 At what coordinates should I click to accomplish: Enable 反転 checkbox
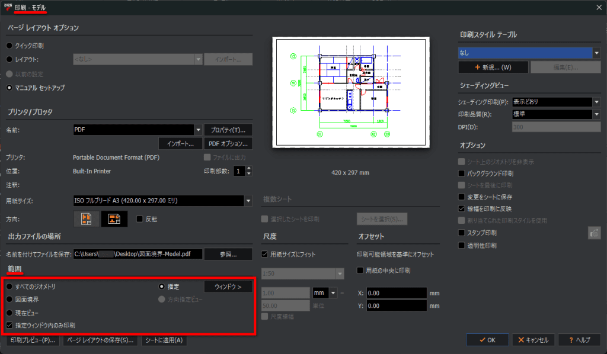[140, 219]
